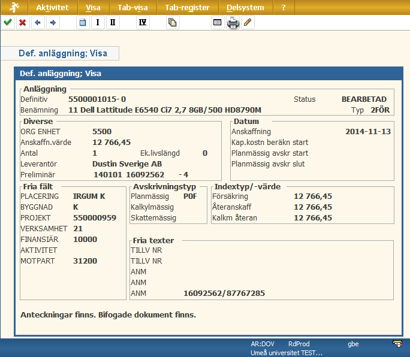
Task: Click the status bar tray icon
Action: [397, 344]
